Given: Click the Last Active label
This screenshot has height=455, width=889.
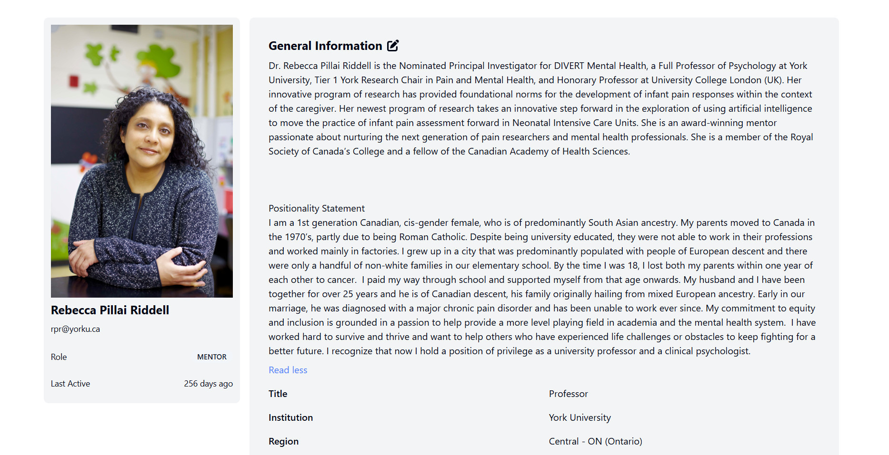Looking at the screenshot, I should point(70,384).
